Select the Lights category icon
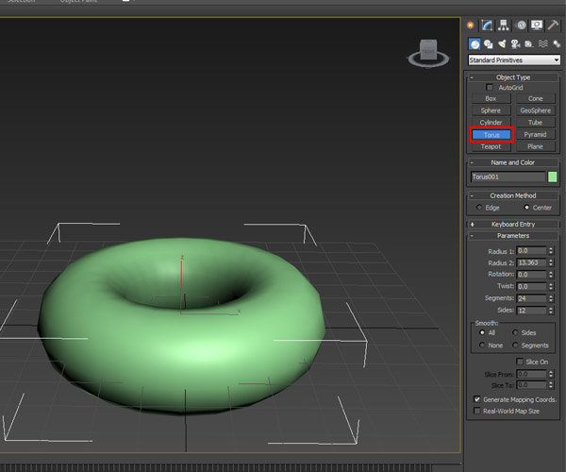 pos(502,44)
